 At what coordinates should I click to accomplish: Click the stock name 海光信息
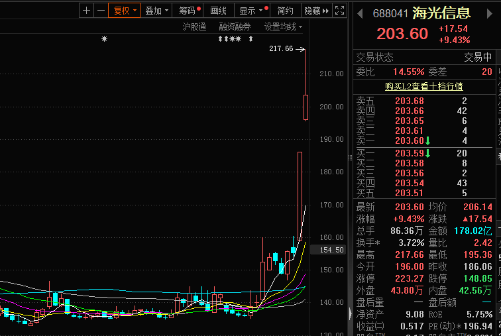click(441, 13)
